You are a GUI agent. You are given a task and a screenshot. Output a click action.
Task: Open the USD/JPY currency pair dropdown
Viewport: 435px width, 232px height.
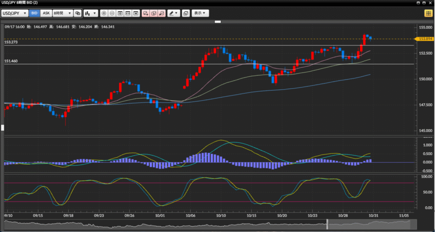[15, 13]
